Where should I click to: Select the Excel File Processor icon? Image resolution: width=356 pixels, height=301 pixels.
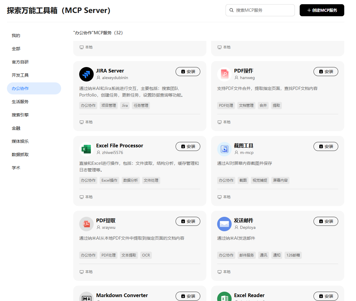point(86,149)
